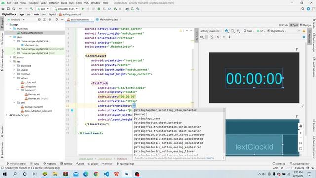Select the activity_main.xml editor tab
This screenshot has height=178, width=316.
coord(80,20)
